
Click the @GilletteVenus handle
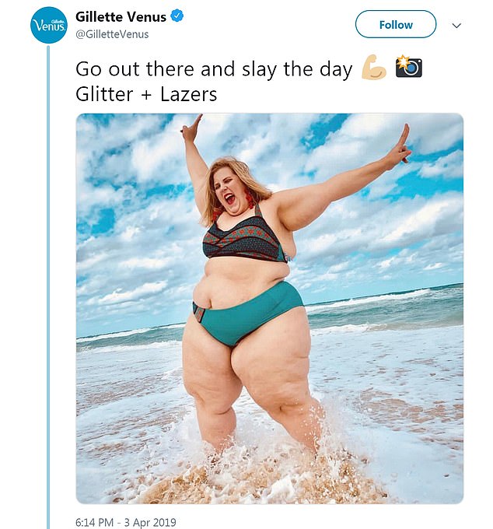[112, 34]
